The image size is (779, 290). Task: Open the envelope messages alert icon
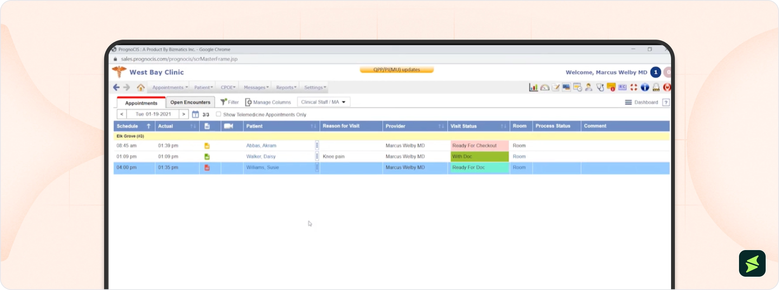(611, 87)
